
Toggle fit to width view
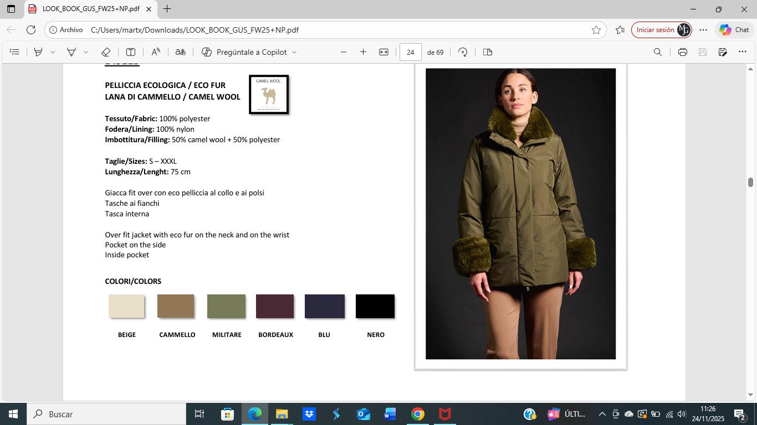tap(383, 52)
